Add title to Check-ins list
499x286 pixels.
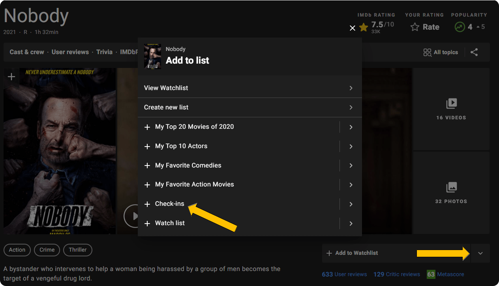click(147, 204)
